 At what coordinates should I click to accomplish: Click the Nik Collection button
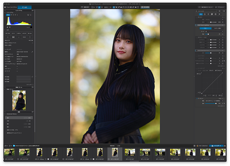click(202, 146)
